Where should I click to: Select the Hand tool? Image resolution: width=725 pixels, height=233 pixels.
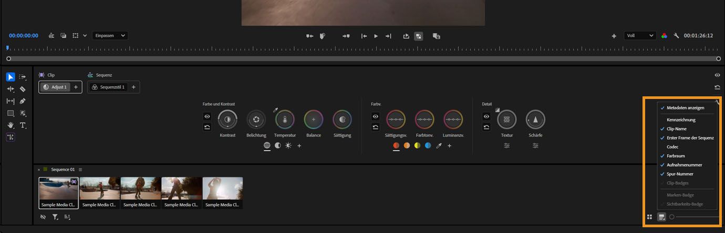(x=11, y=125)
